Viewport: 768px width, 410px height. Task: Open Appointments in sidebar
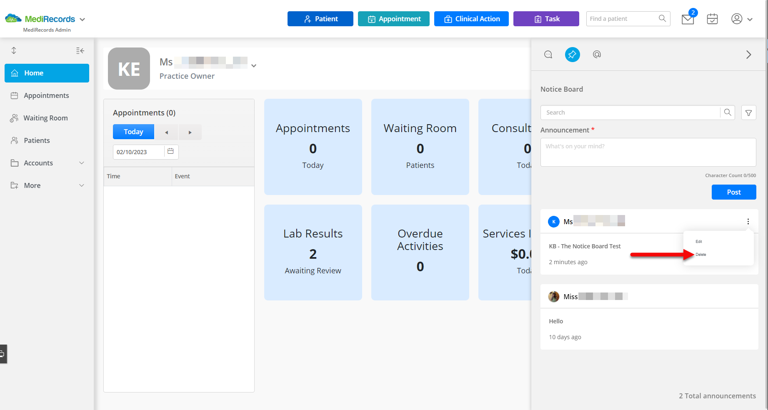click(47, 95)
